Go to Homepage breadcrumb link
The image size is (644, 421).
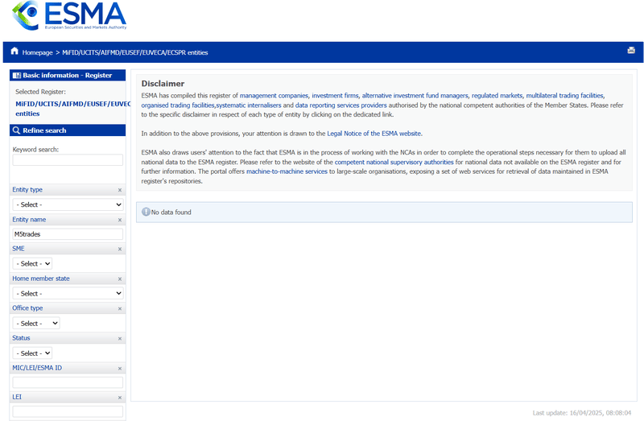point(37,52)
